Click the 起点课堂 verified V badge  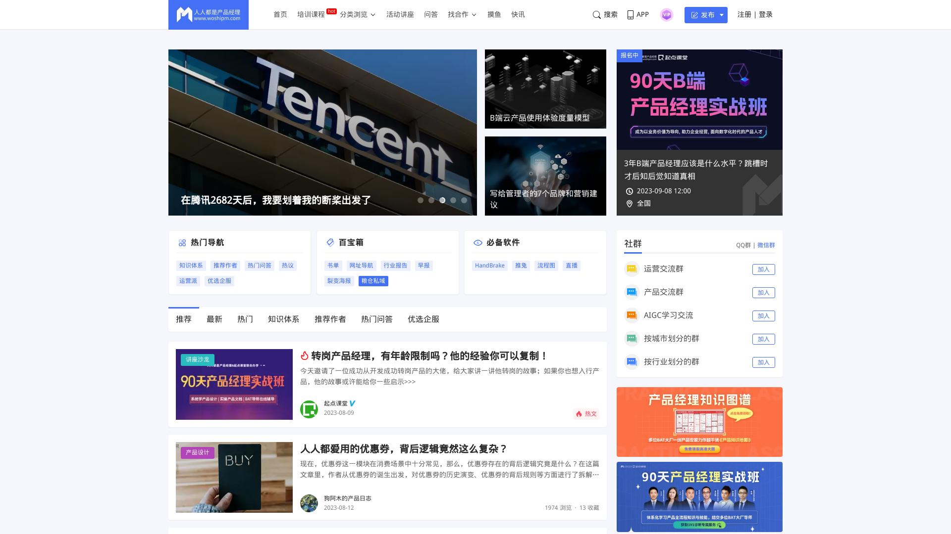click(x=353, y=403)
